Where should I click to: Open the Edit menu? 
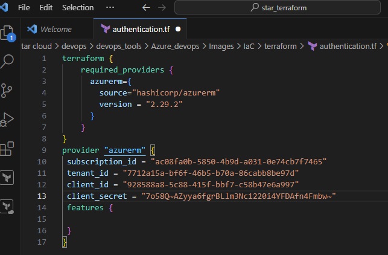[46, 8]
